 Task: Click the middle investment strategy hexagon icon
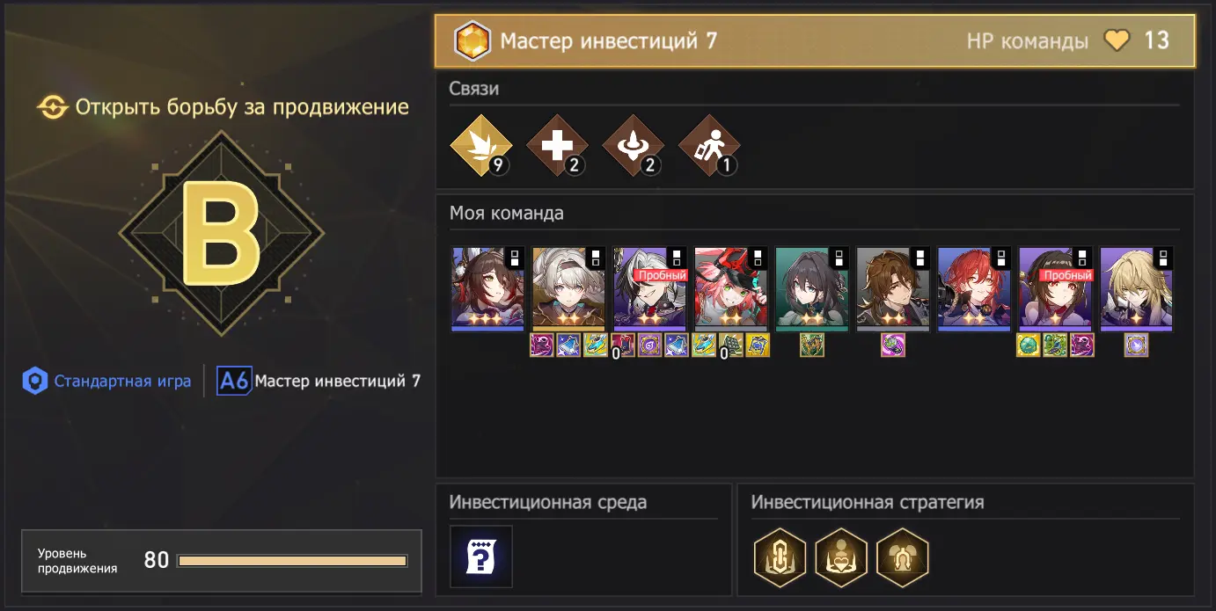[x=841, y=557]
